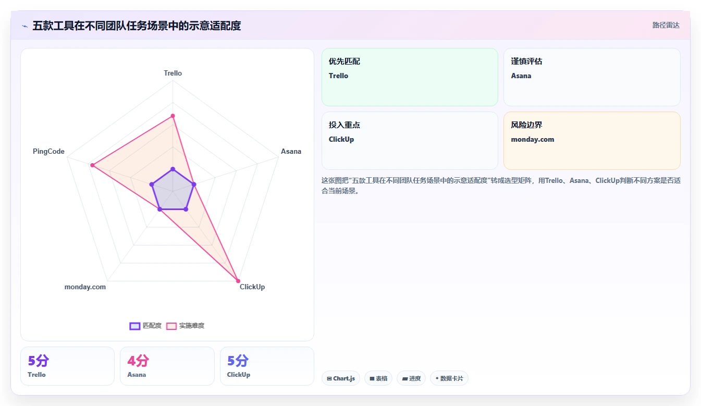The height and width of the screenshot is (406, 701).
Task: Click the 4分 value in the Asana score card
Action: pyautogui.click(x=138, y=361)
